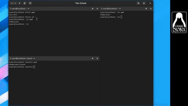188x106 pixels.
Task: Open terminal 3 title dropdown arrow
Action: click(x=34, y=58)
